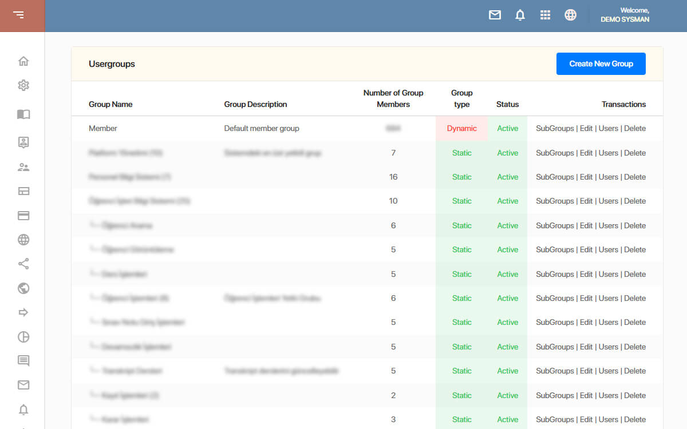Open the chat message icon in sidebar
Screen dimensions: 687x429
pos(23,360)
